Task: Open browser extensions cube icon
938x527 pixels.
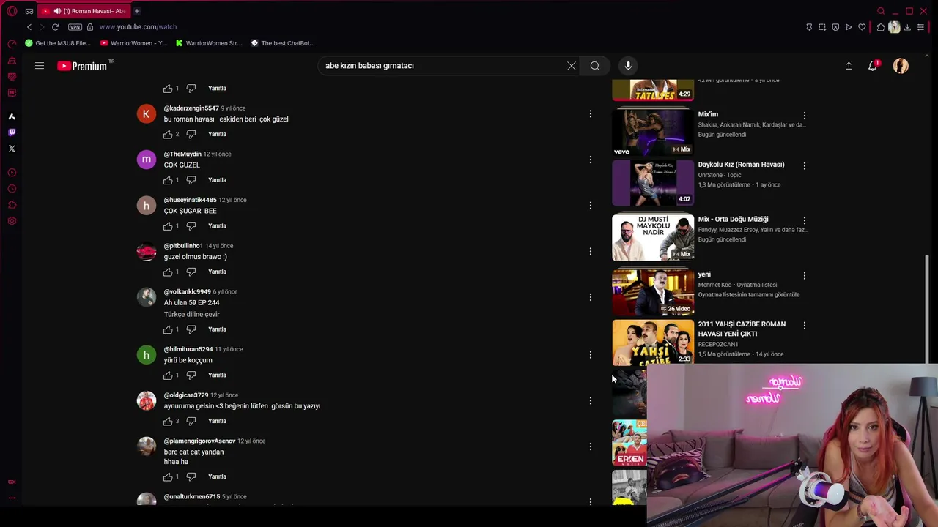Action: (x=881, y=27)
